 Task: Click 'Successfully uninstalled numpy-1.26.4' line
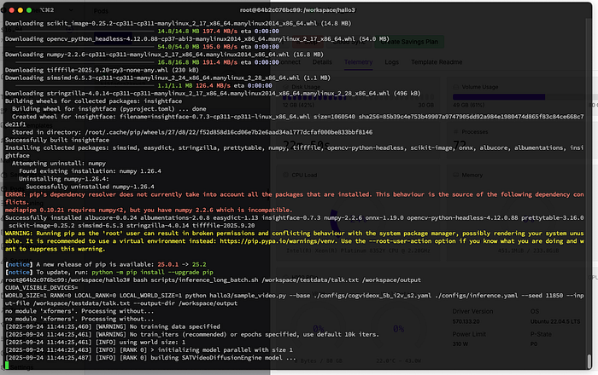tap(90, 187)
